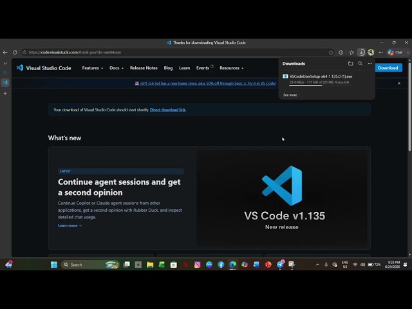Open Facebook from taskbar

tap(221, 265)
